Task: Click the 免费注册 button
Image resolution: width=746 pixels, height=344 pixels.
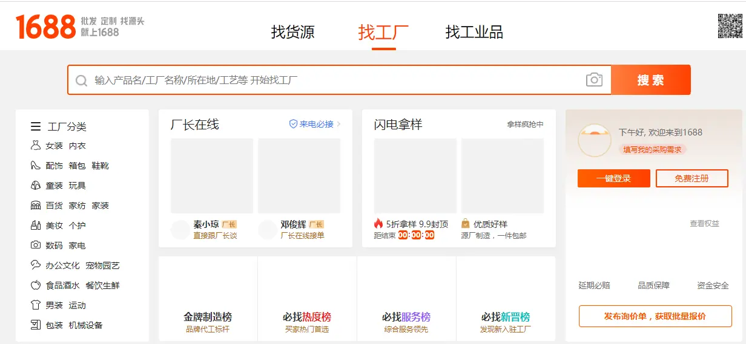Action: coord(692,178)
